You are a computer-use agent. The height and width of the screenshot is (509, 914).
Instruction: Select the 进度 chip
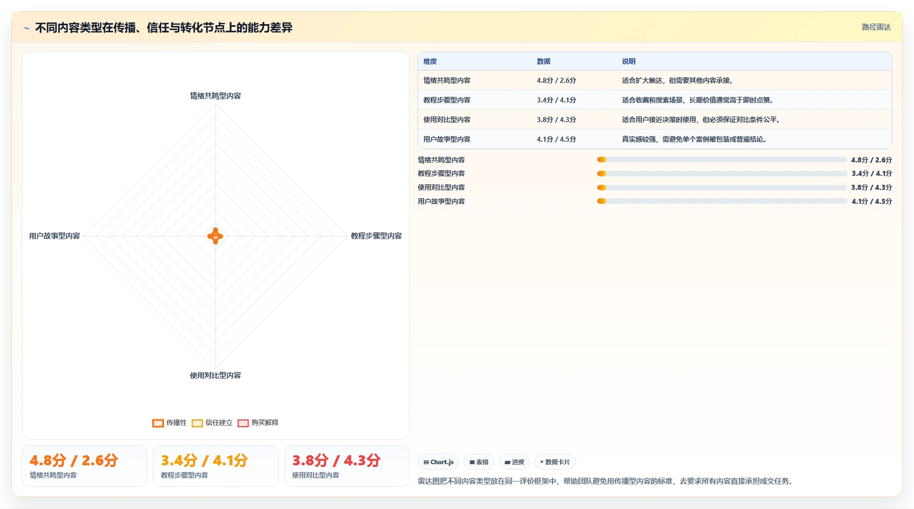pos(514,462)
